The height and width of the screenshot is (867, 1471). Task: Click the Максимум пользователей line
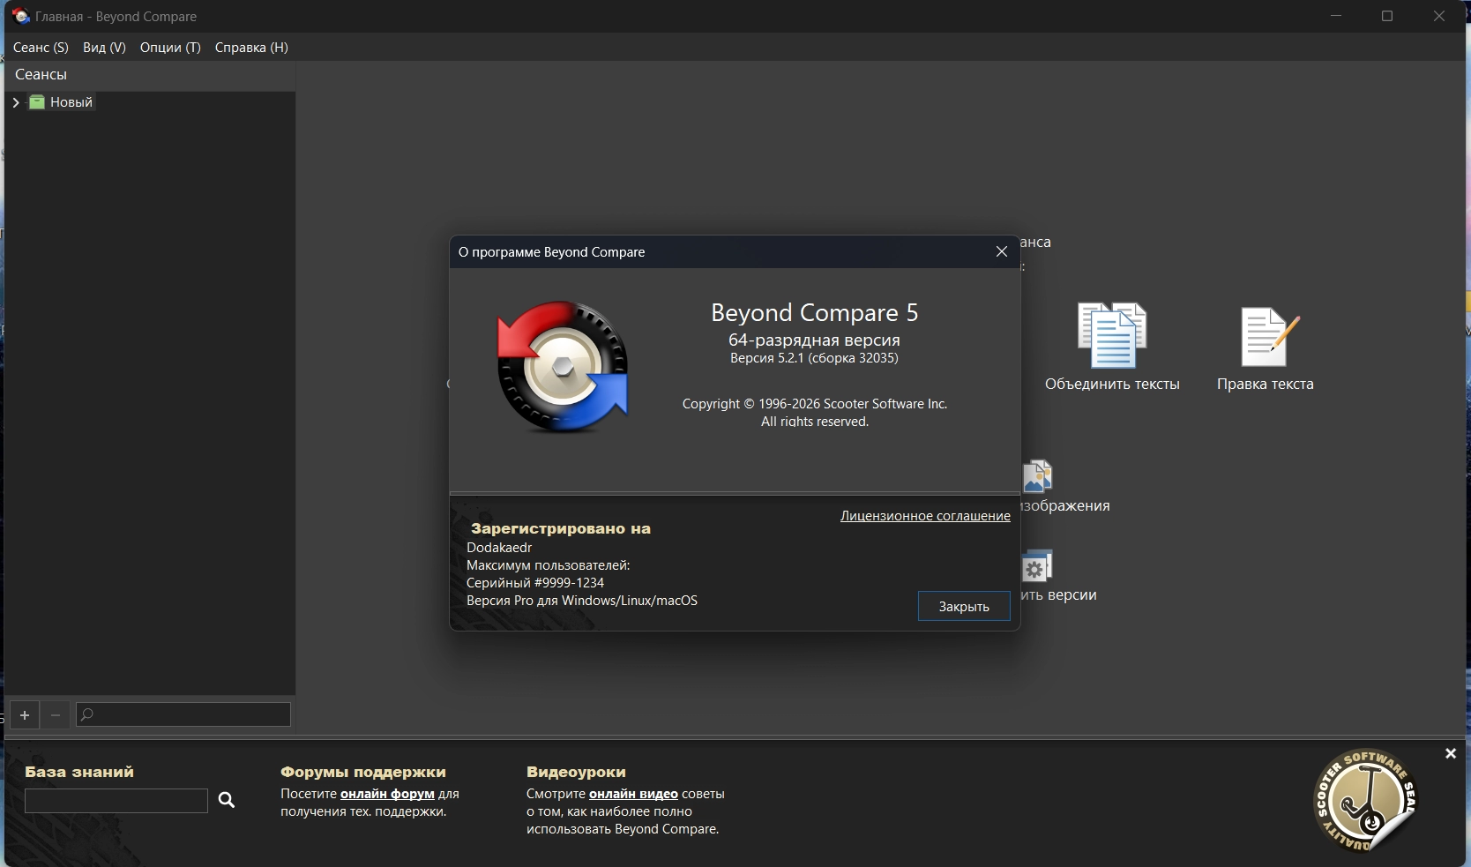click(x=549, y=565)
